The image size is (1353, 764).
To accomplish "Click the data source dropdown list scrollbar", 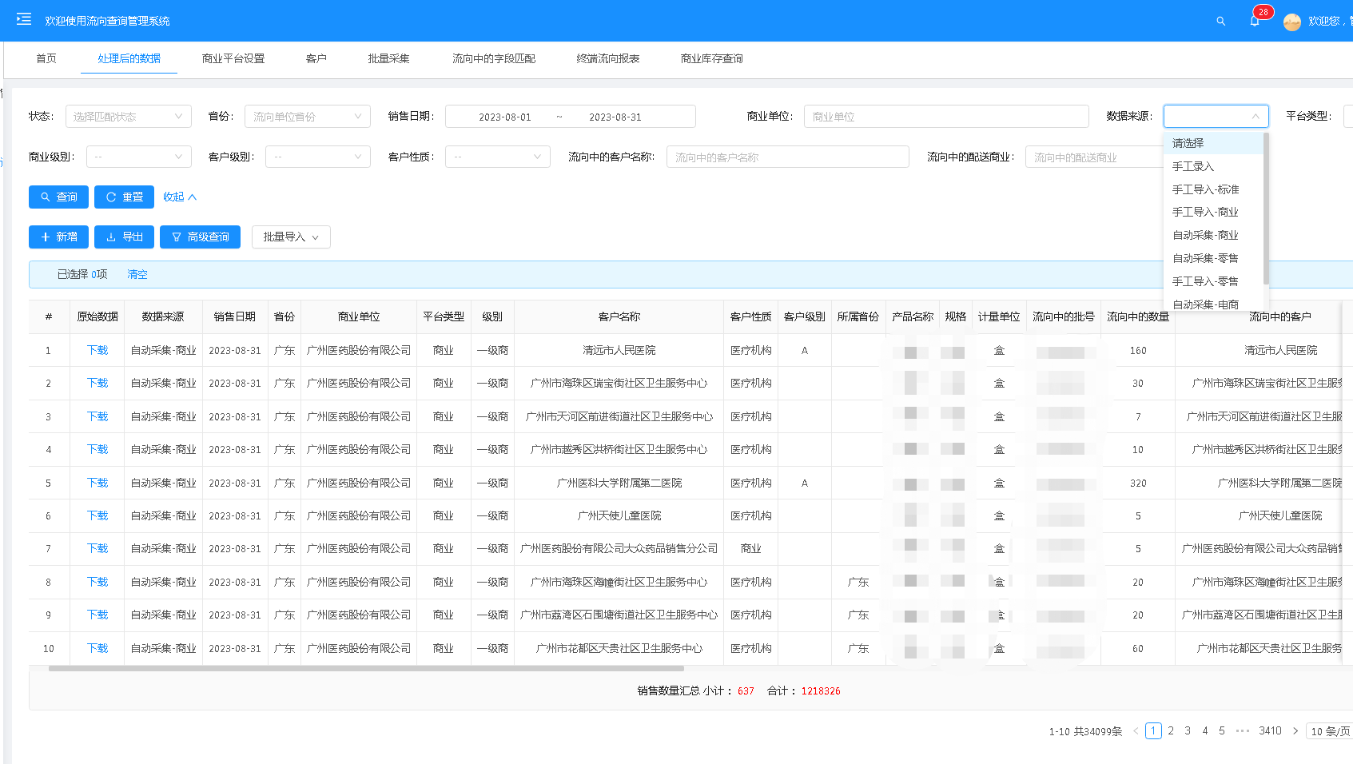I will (x=1266, y=208).
